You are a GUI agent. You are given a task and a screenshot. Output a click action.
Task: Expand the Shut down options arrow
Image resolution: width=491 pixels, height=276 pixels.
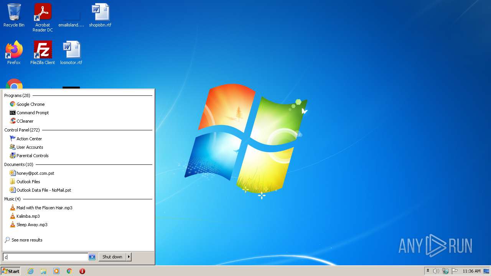[129, 257]
